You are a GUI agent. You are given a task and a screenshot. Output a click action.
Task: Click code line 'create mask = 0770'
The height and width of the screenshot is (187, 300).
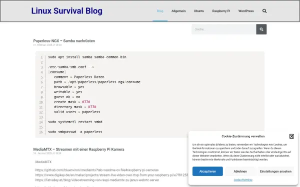point(72,102)
